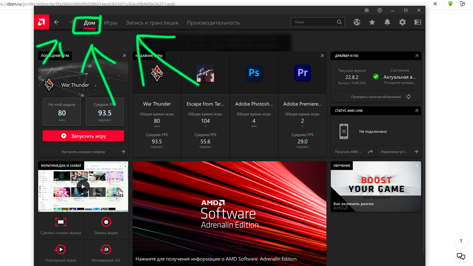Click Сделать снимок экрана icon

click(x=60, y=222)
